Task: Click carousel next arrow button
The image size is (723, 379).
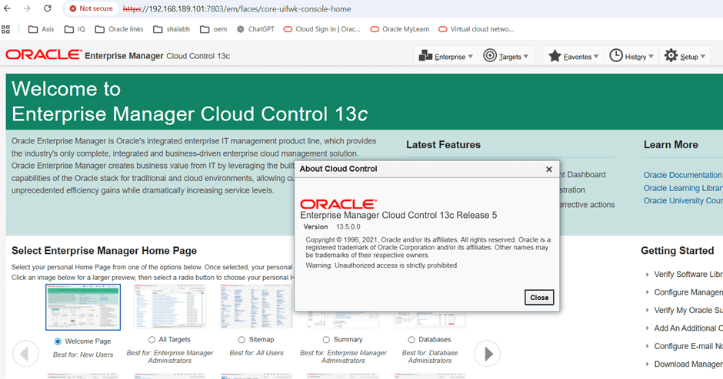Action: (x=487, y=353)
